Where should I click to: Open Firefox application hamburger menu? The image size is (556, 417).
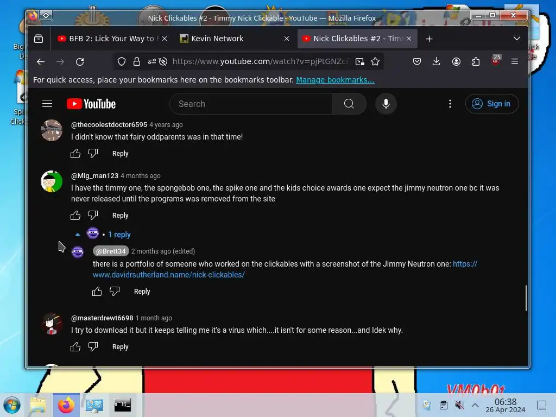click(515, 61)
